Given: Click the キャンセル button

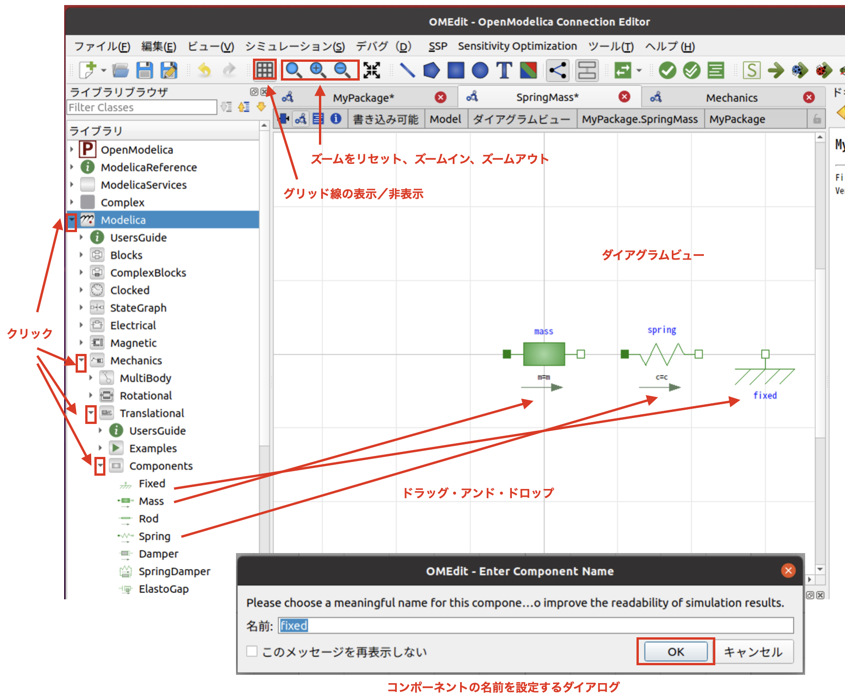Looking at the screenshot, I should coord(753,652).
